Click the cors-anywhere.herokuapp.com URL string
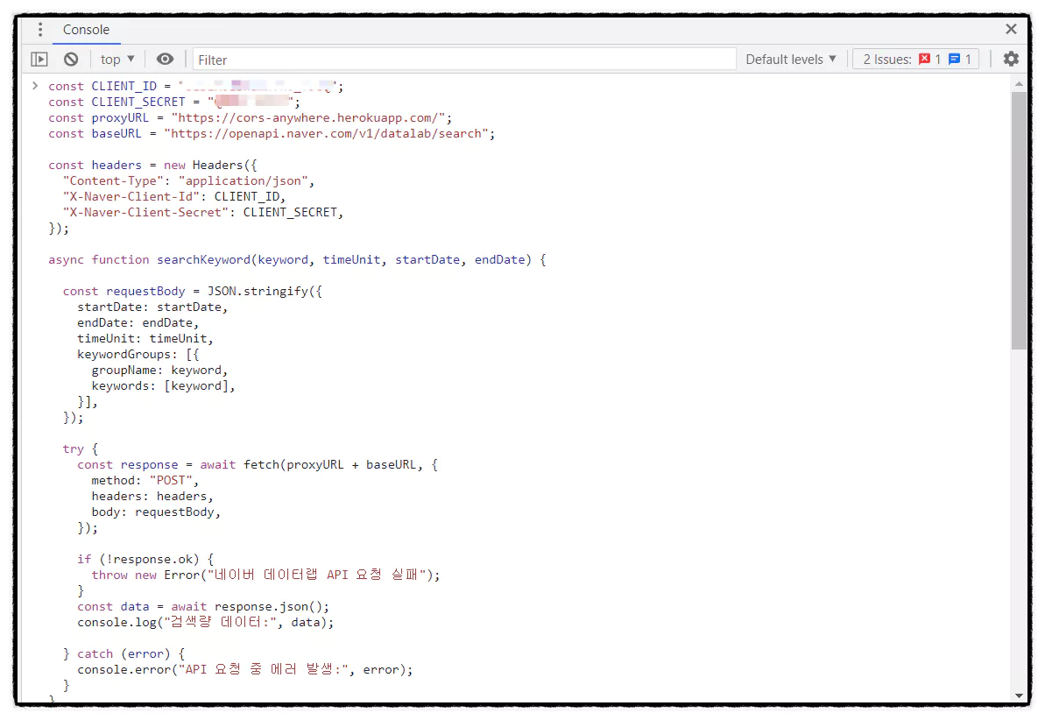This screenshot has height=720, width=1045. tap(308, 118)
